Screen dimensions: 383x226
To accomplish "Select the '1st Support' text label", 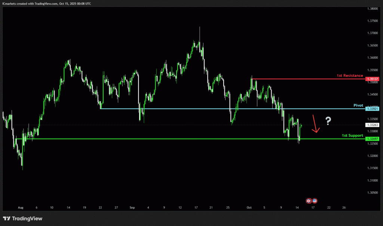I will point(352,136).
